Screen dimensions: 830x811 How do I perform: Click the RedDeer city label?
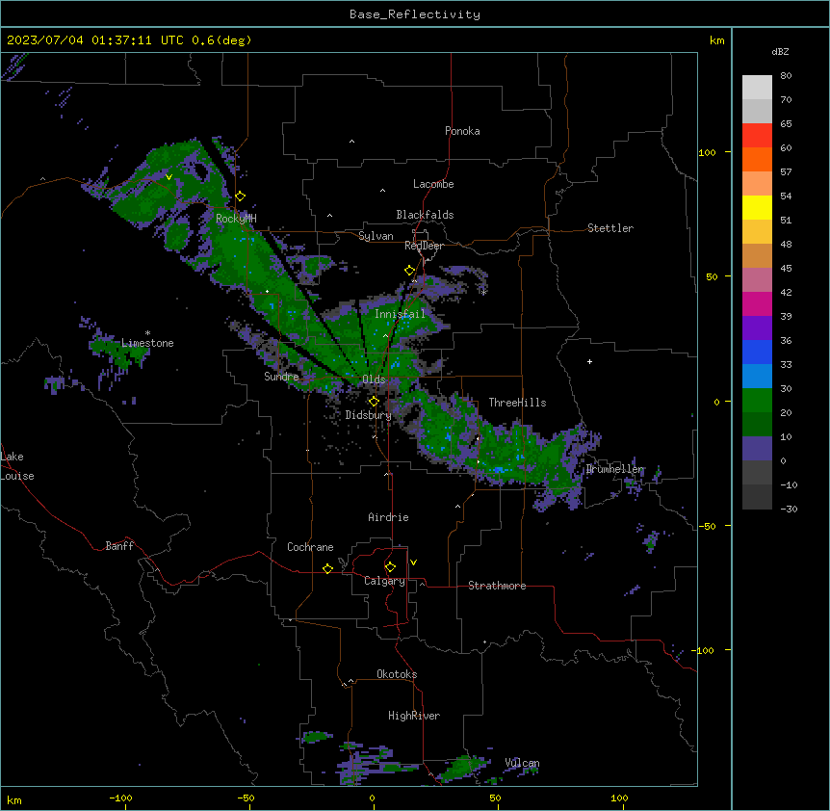pyautogui.click(x=424, y=246)
